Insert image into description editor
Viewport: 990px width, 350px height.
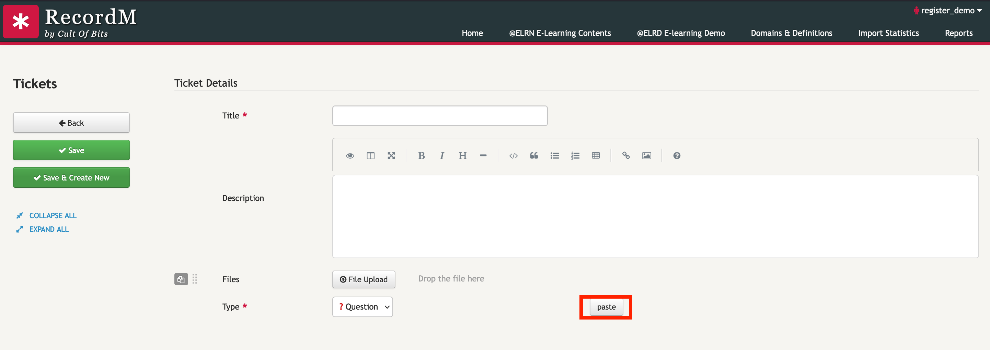646,155
